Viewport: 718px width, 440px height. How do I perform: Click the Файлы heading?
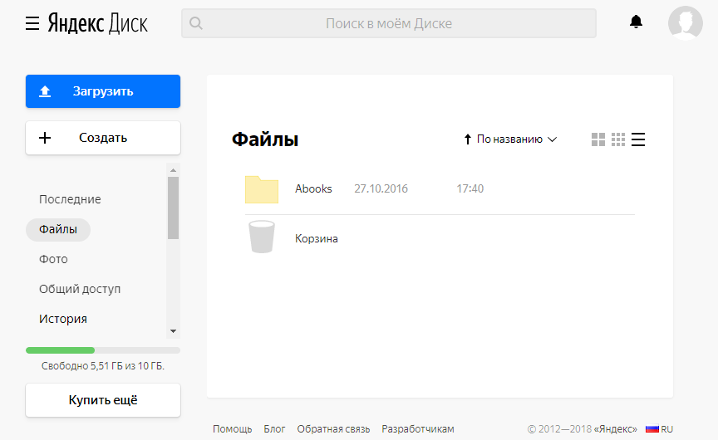[x=265, y=139]
